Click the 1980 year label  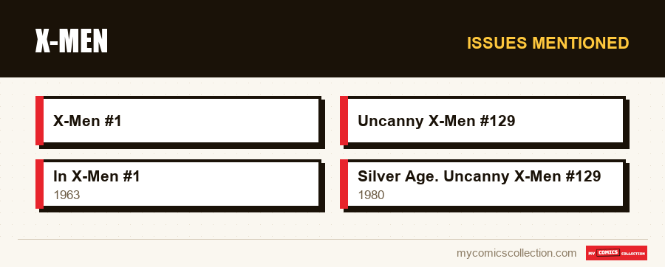point(371,195)
